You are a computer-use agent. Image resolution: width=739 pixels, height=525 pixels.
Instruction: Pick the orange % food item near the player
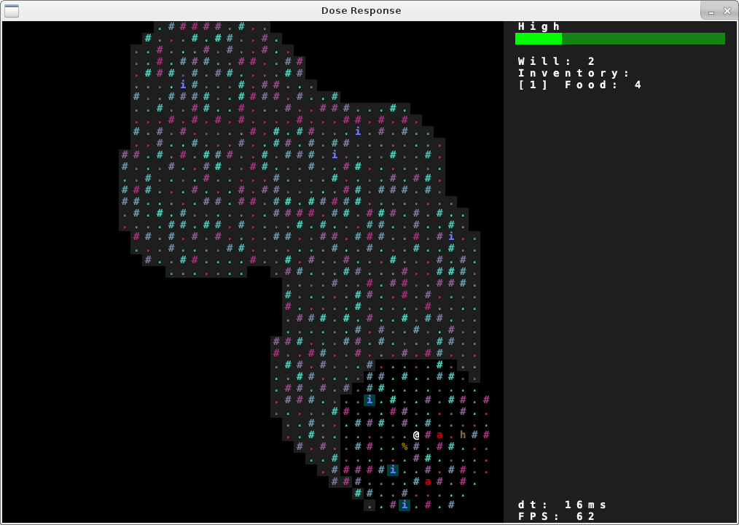pyautogui.click(x=404, y=446)
